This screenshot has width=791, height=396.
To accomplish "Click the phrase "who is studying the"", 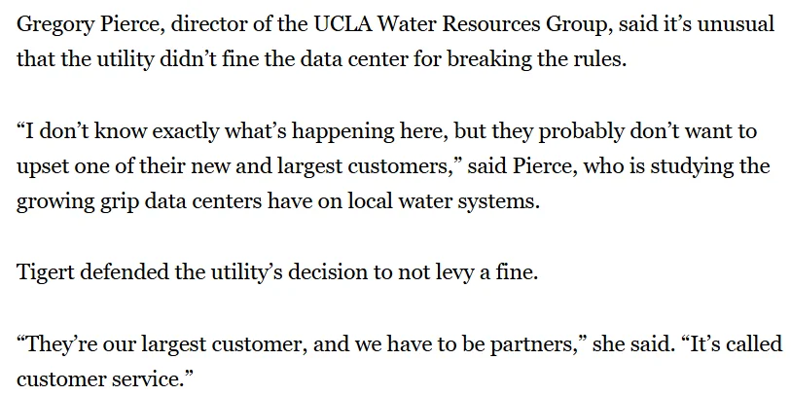I will [676, 166].
